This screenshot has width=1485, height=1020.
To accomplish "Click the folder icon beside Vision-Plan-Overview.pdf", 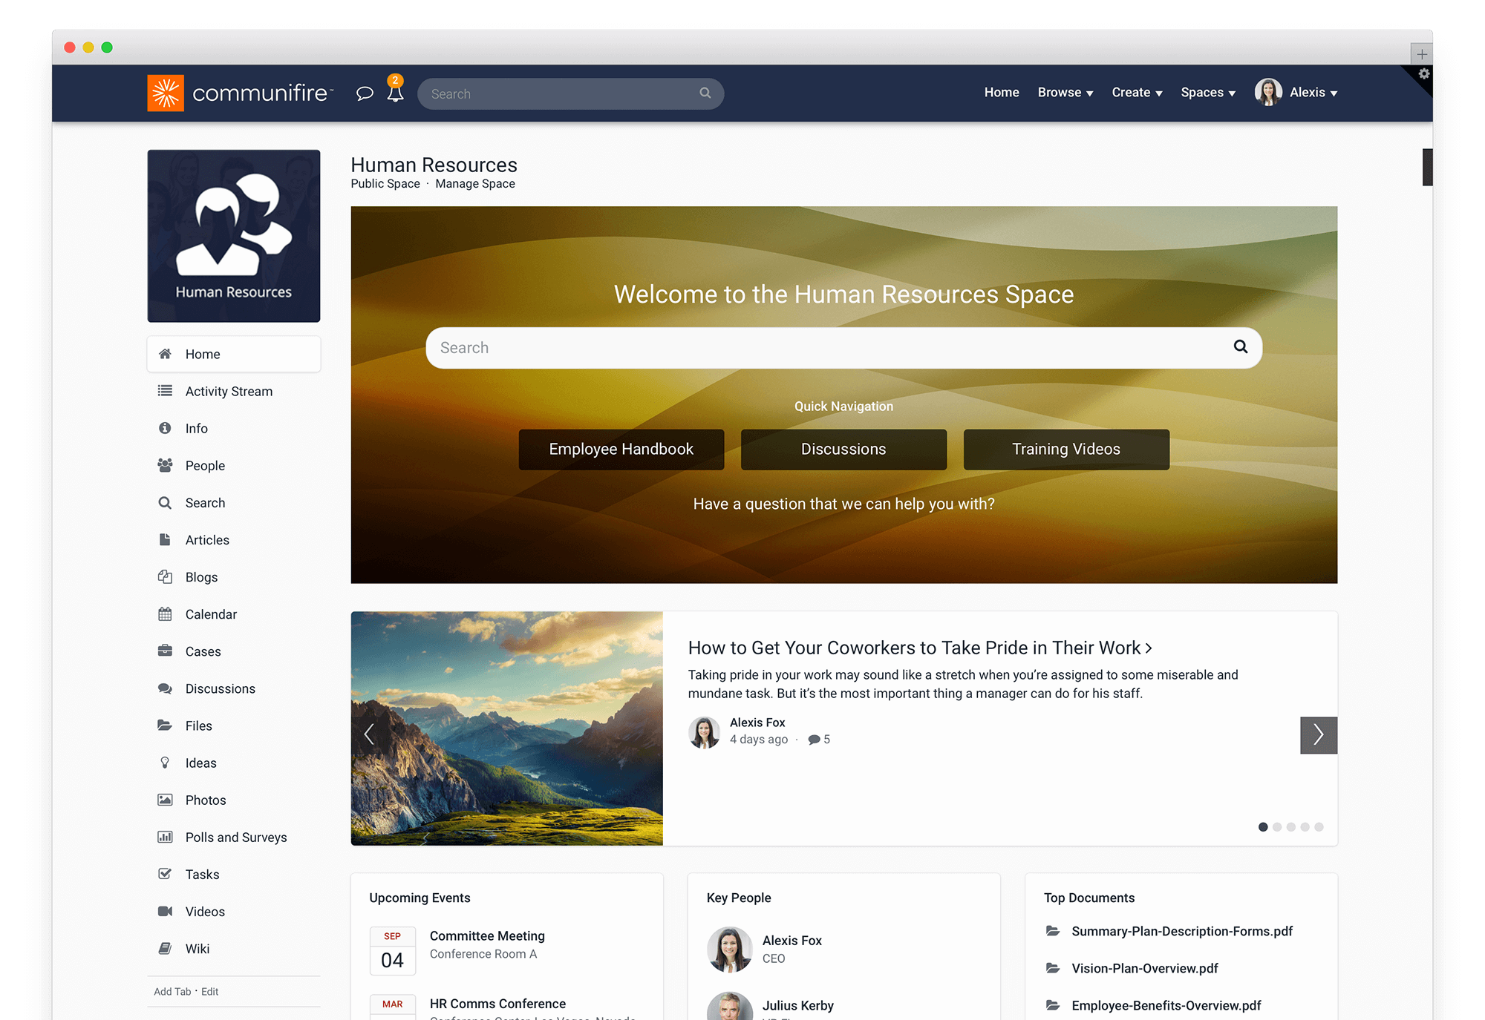I will click(1053, 968).
